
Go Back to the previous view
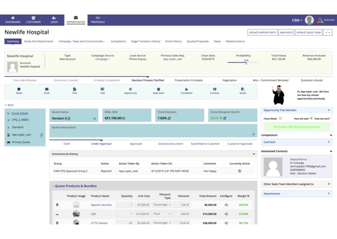tap(9, 105)
